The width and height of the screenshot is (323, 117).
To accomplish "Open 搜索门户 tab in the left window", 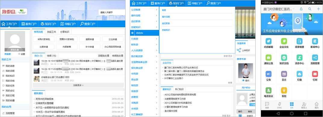I will coord(88,24).
